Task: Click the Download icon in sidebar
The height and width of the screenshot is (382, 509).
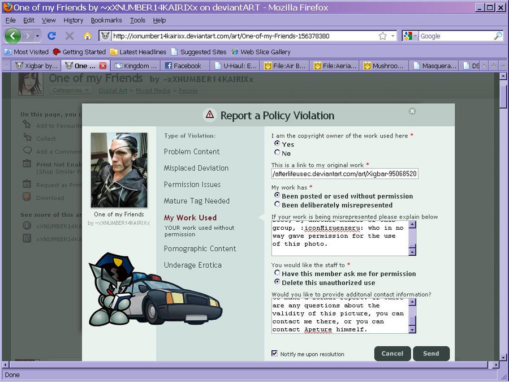Action: 27,197
